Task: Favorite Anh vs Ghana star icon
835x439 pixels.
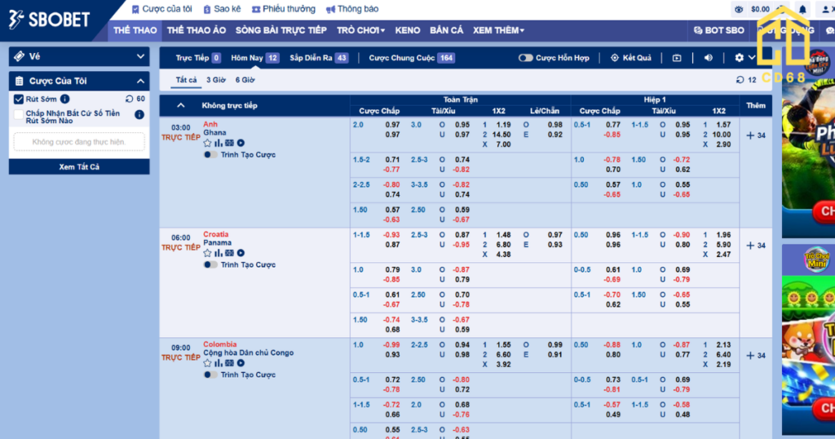Action: 207,143
